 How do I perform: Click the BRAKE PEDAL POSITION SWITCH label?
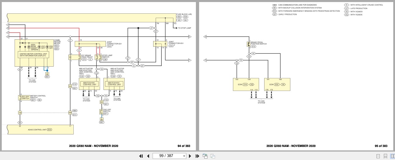pos(259,43)
